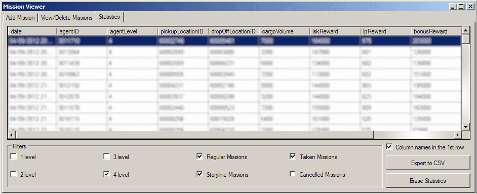Click pickupLocationID column header
477x194 pixels.
pyautogui.click(x=183, y=31)
